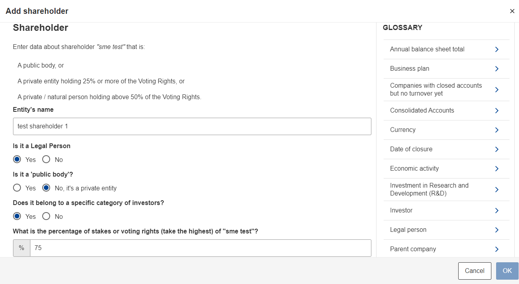The width and height of the screenshot is (519, 284).
Task: Click the Currency glossary arrow icon
Action: [x=497, y=130]
